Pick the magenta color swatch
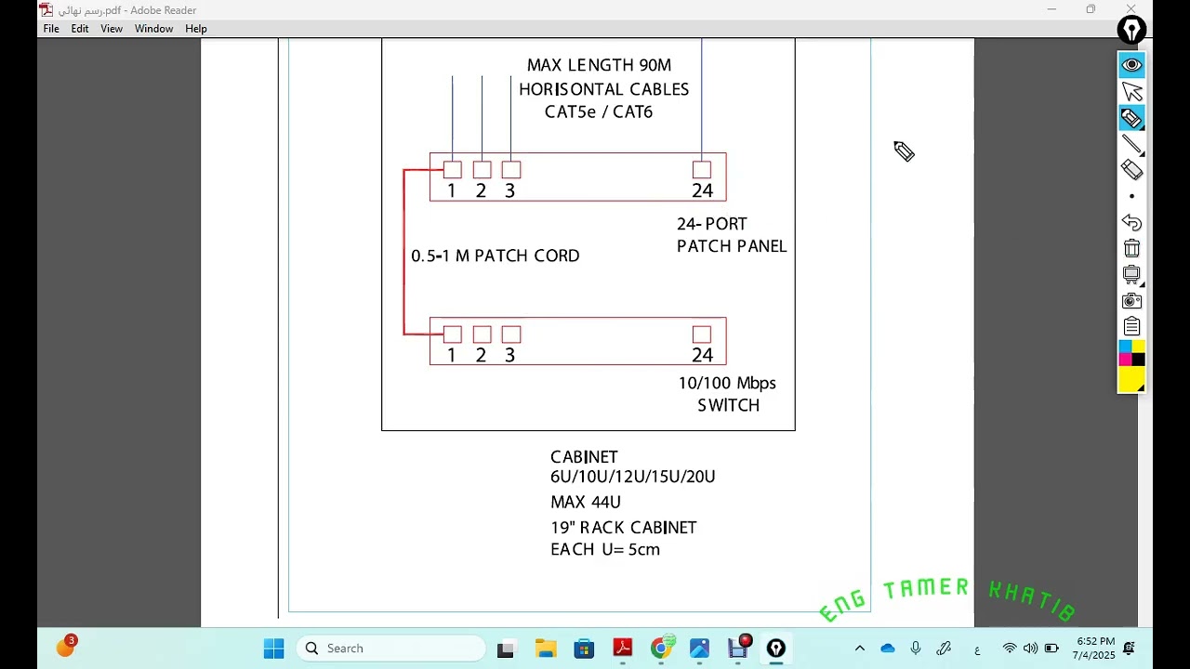 pyautogui.click(x=1125, y=360)
